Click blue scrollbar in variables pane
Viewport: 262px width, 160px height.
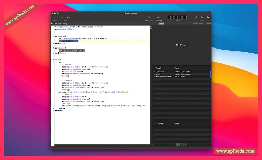pyautogui.click(x=211, y=74)
